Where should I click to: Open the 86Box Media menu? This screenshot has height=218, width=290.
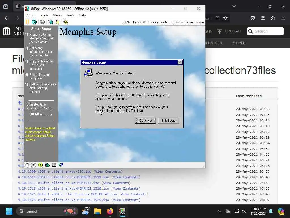pyautogui.click(x=57, y=15)
